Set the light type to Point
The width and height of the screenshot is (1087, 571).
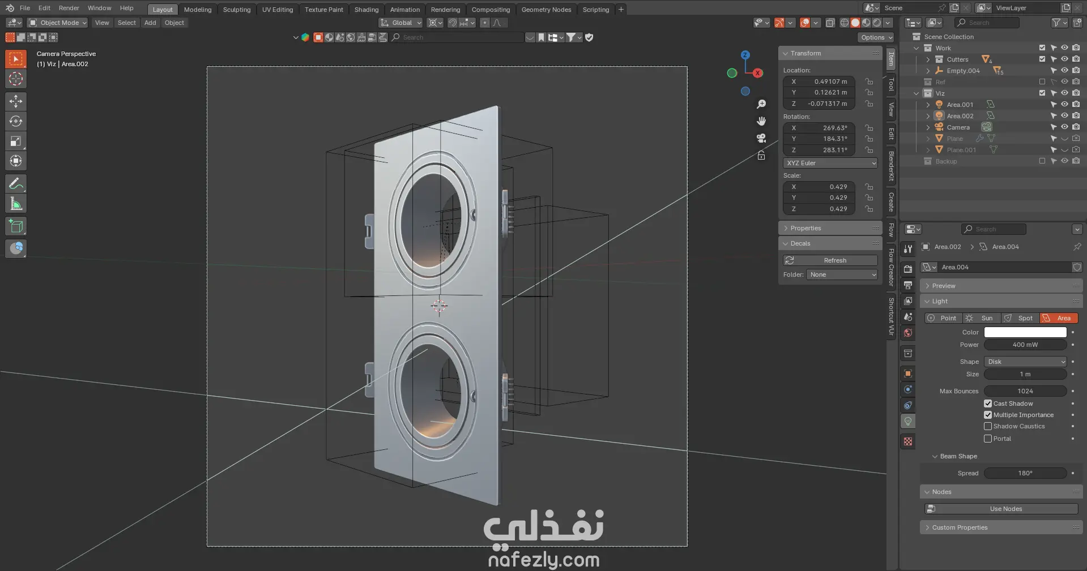944,318
